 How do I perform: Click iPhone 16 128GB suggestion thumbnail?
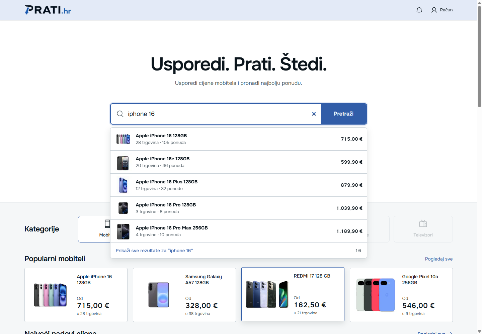[123, 139]
